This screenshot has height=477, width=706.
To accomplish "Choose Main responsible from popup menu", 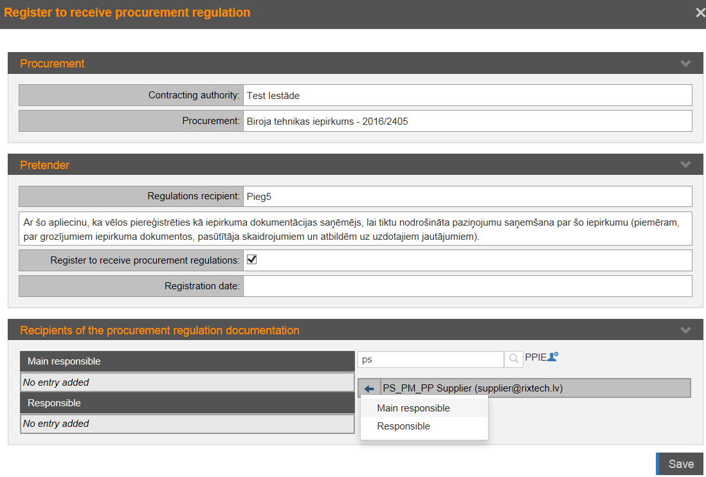I will (x=413, y=408).
